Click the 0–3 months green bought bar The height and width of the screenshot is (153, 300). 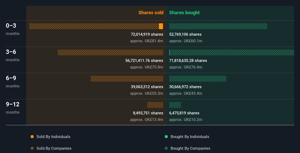point(218,26)
